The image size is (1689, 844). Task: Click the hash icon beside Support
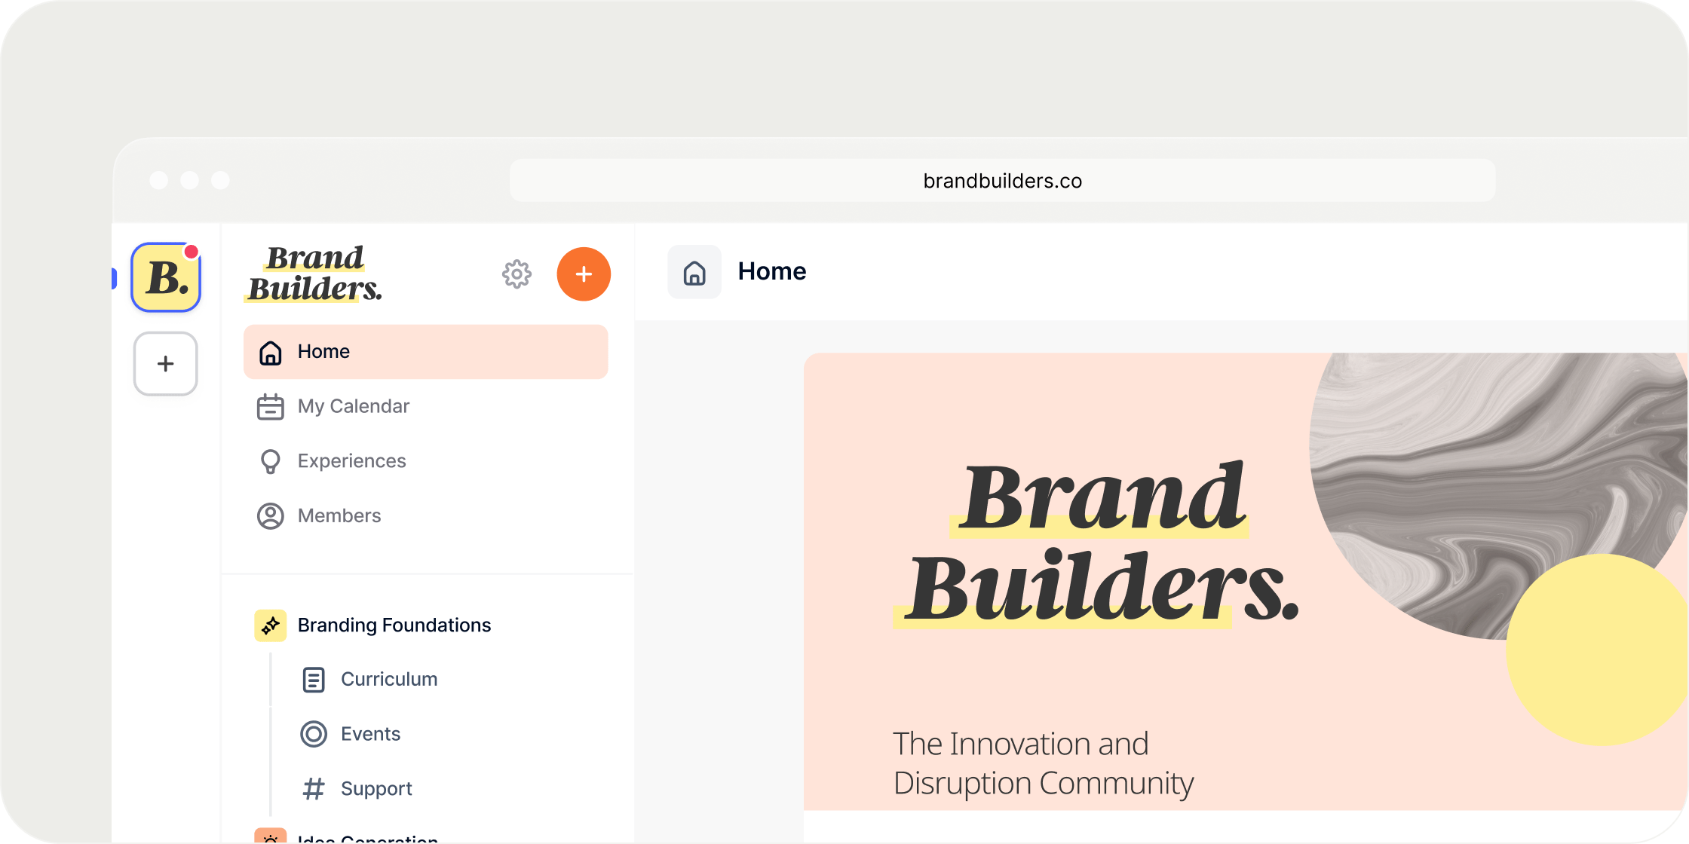[314, 789]
